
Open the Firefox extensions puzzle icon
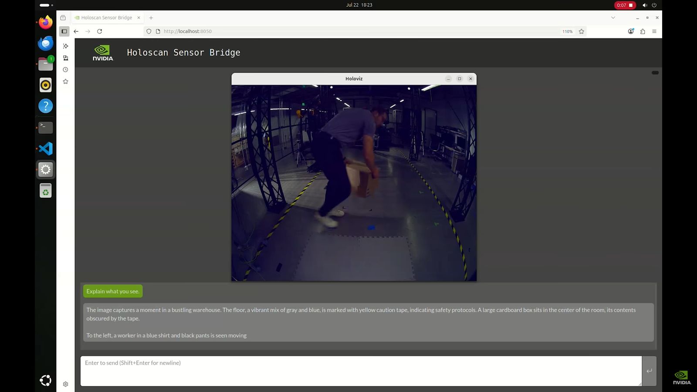click(643, 31)
